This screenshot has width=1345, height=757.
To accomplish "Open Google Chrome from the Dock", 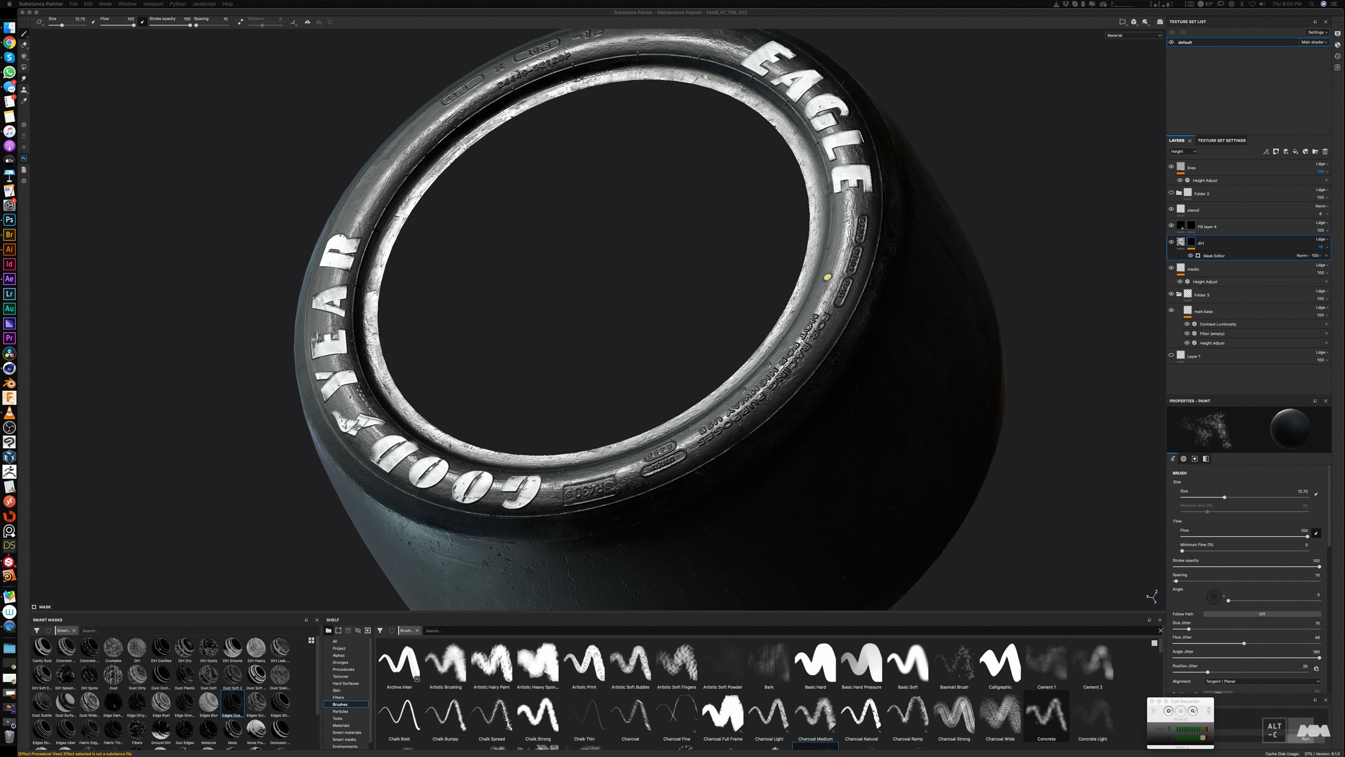I will (9, 43).
